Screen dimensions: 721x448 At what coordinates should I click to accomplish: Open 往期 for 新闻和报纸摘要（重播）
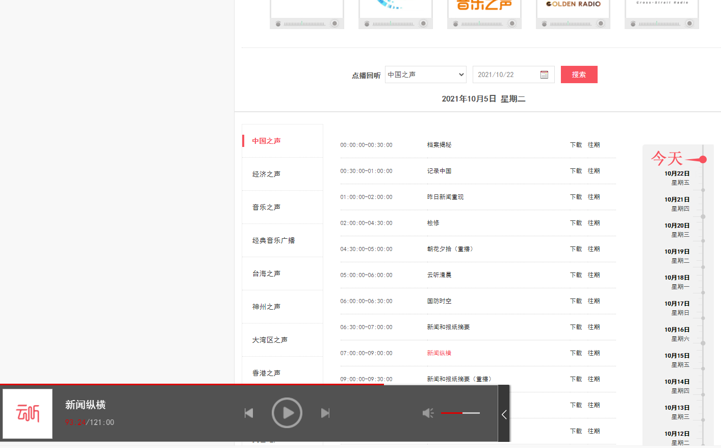(594, 379)
